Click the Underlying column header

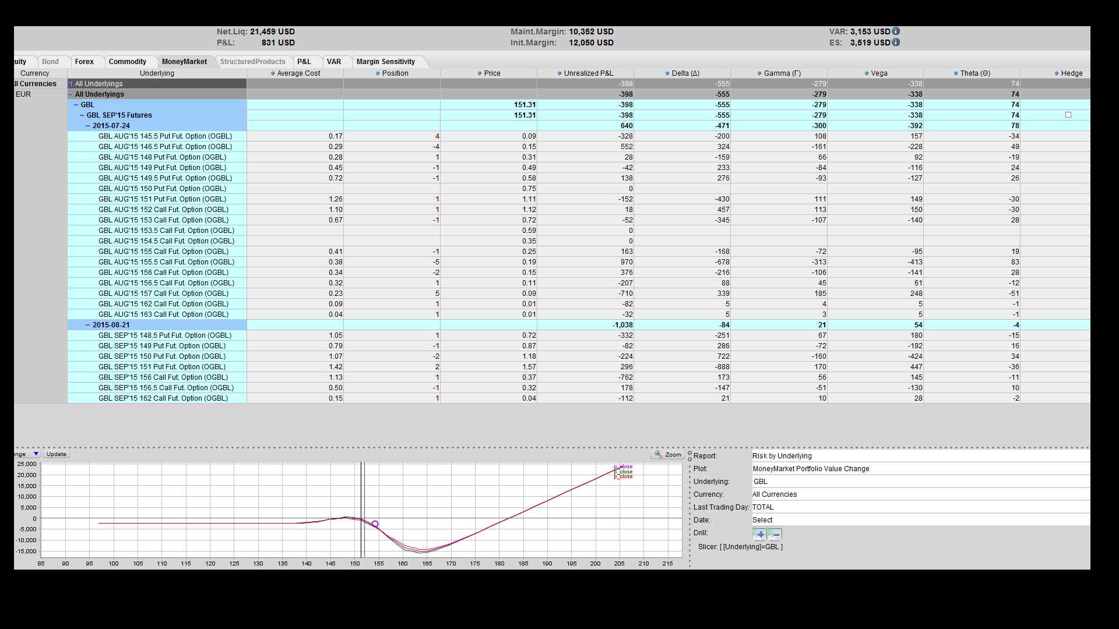click(x=157, y=73)
